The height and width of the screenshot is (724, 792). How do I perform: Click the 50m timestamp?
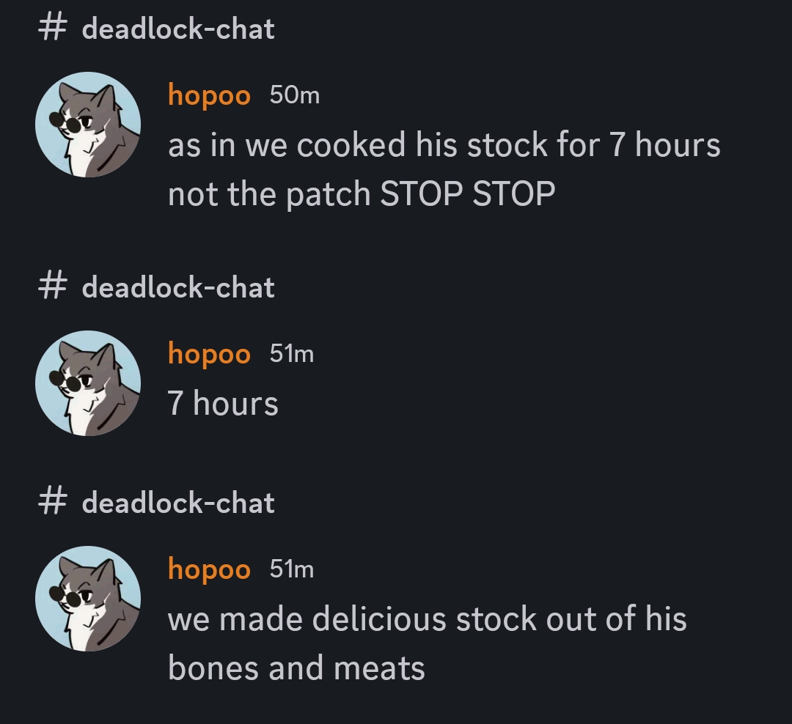pos(295,95)
